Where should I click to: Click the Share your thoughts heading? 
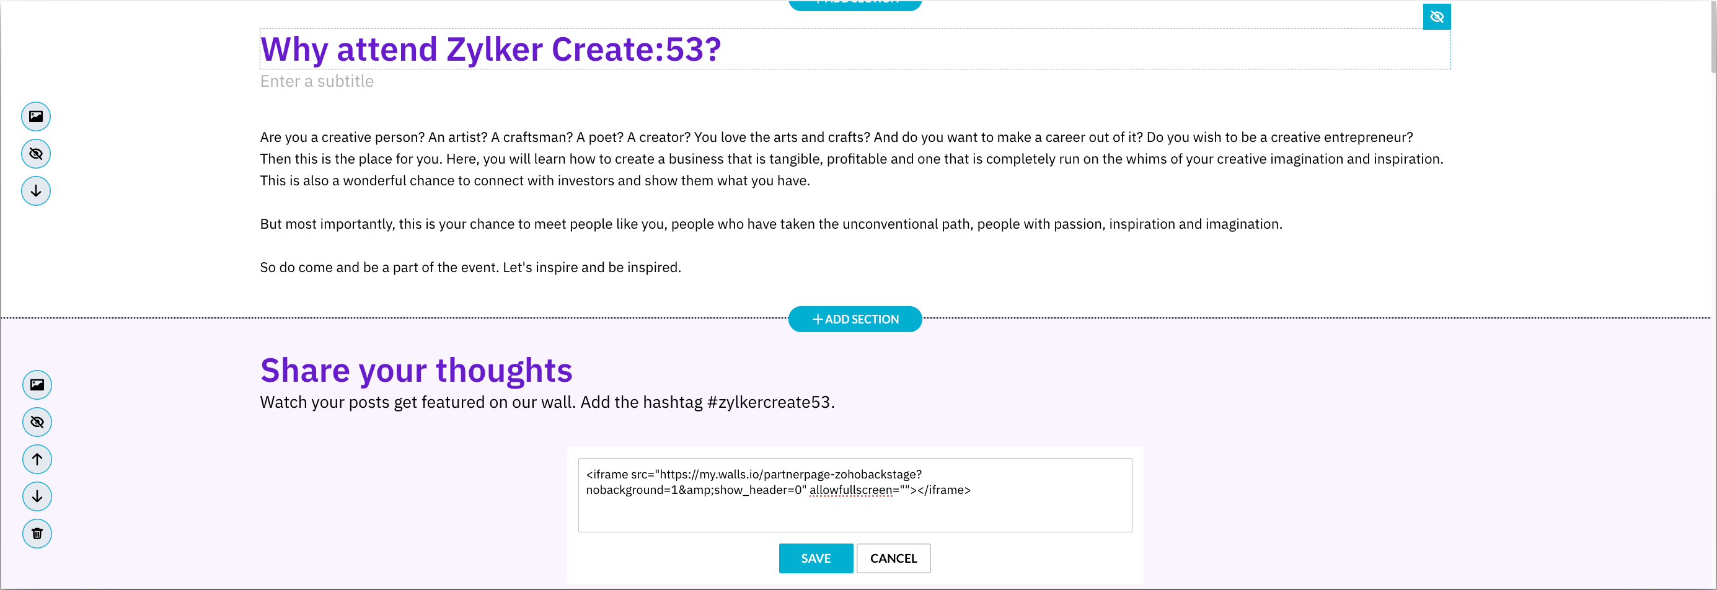(417, 371)
